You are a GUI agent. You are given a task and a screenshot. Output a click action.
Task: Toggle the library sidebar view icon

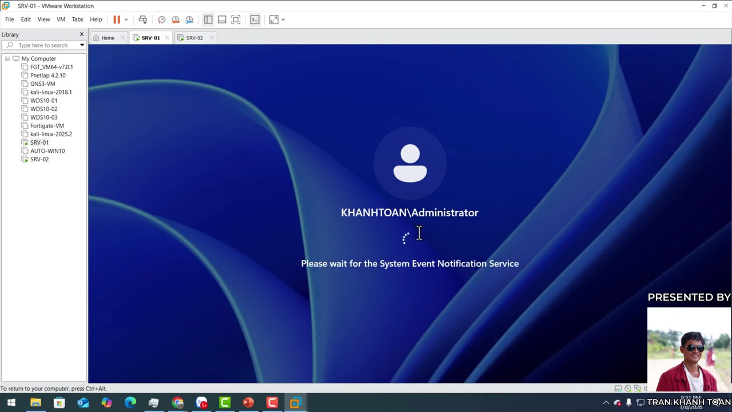click(208, 19)
